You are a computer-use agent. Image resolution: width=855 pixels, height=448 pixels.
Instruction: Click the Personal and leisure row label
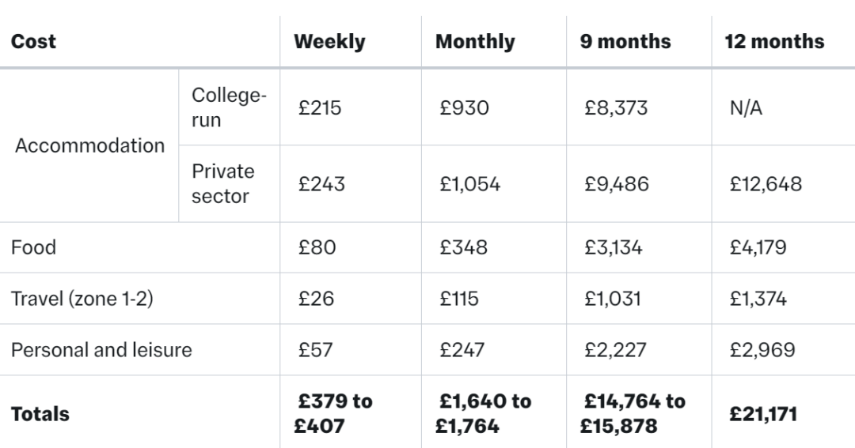(101, 350)
